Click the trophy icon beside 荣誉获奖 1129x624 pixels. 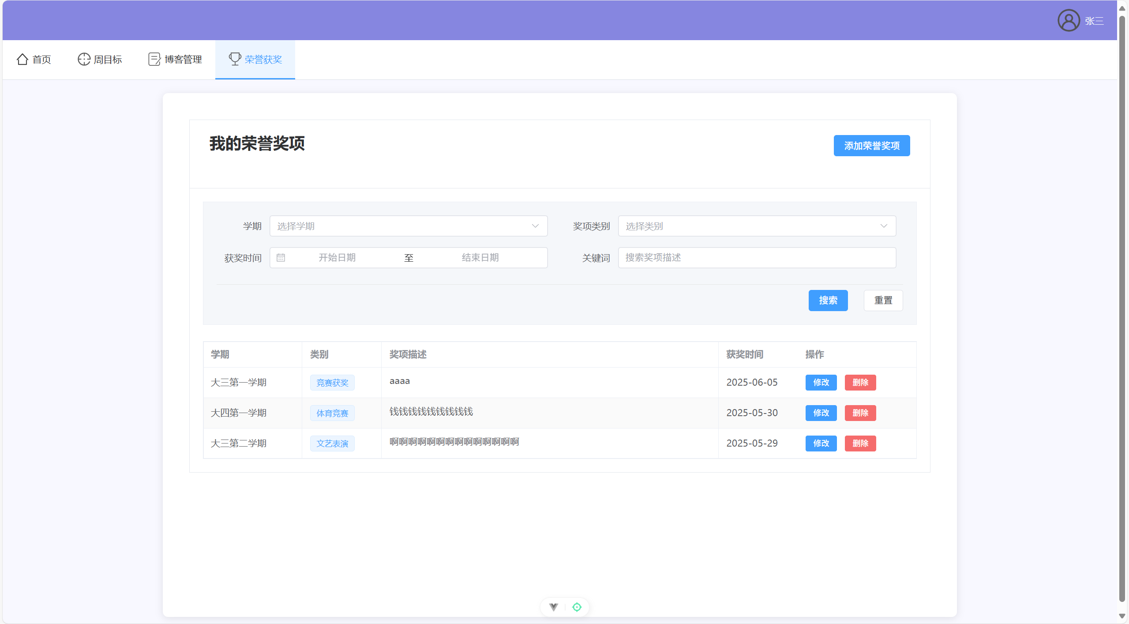(x=235, y=59)
